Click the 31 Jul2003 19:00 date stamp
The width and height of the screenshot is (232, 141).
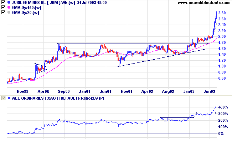[92, 2]
